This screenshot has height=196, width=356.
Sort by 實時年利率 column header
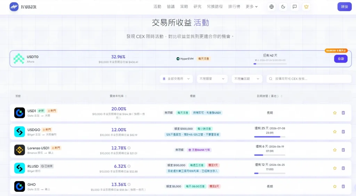pyautogui.click(x=118, y=96)
